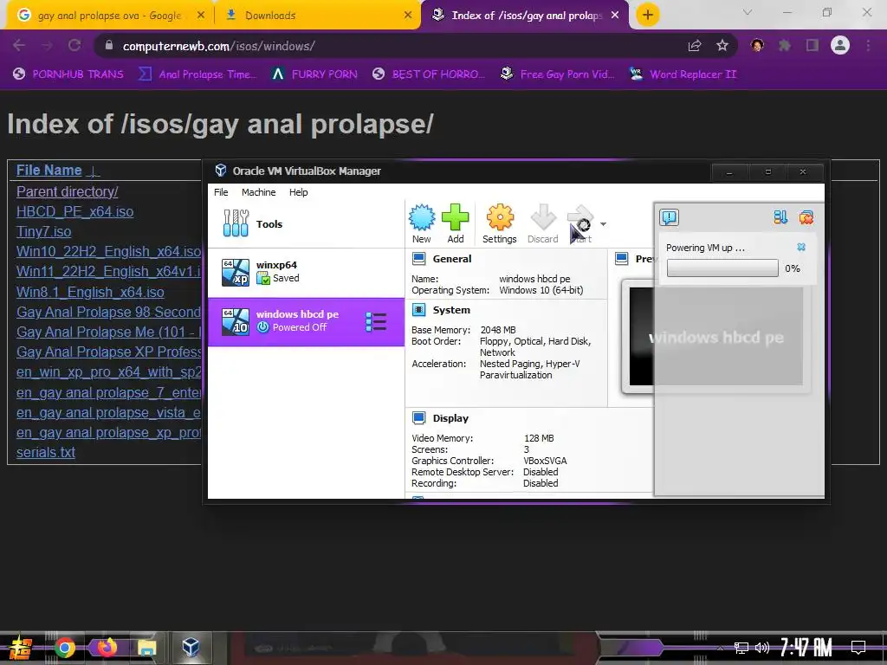Click the 7:47 AM taskbar clock
This screenshot has height=665, width=887.
point(806,648)
